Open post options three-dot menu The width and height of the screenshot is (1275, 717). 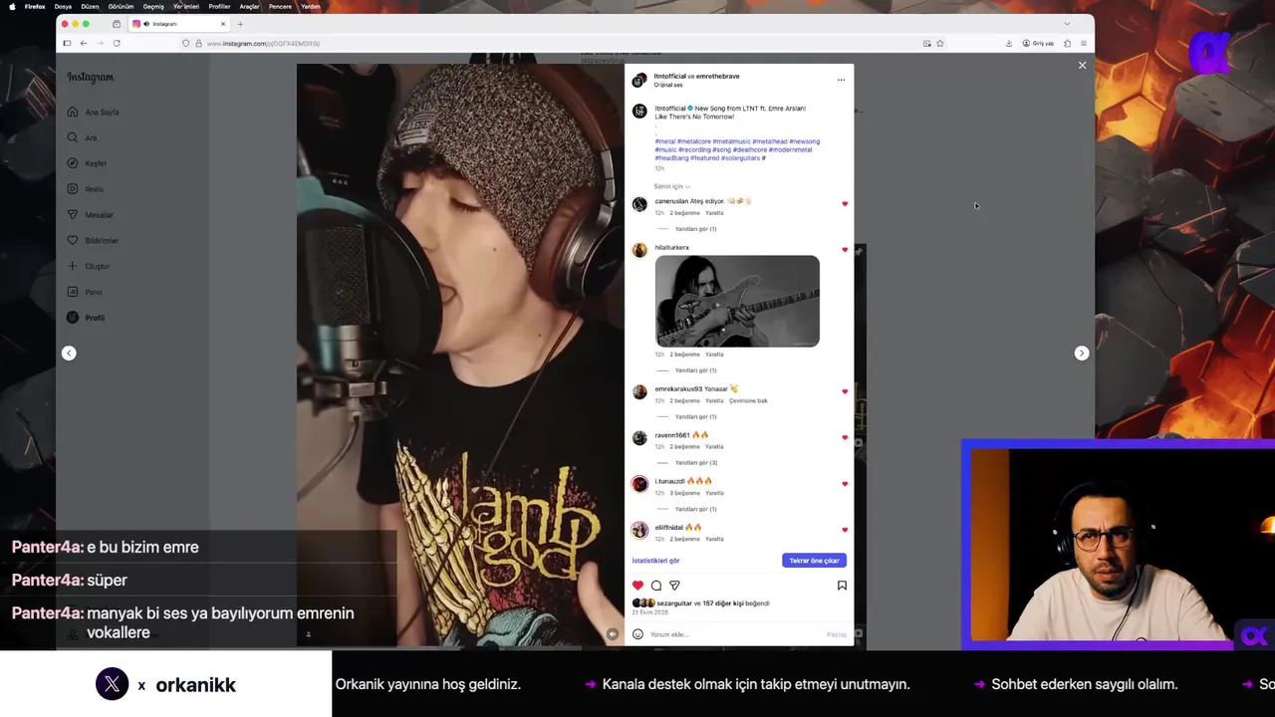point(841,80)
